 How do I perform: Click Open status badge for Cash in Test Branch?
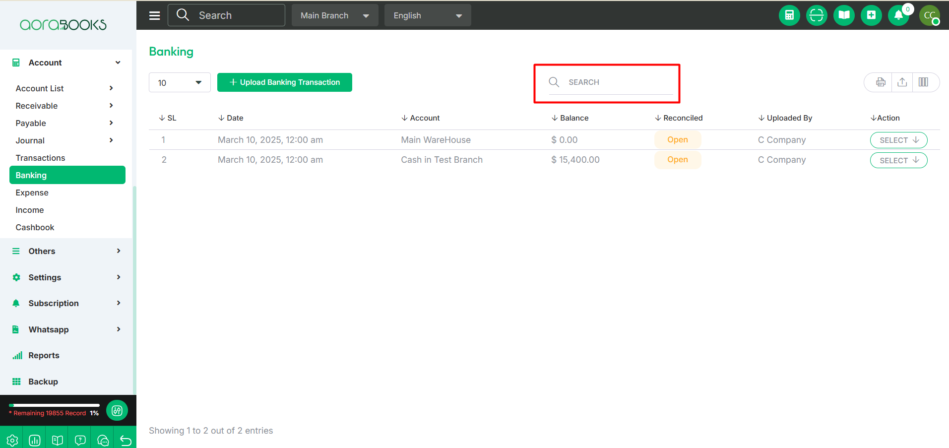(678, 160)
